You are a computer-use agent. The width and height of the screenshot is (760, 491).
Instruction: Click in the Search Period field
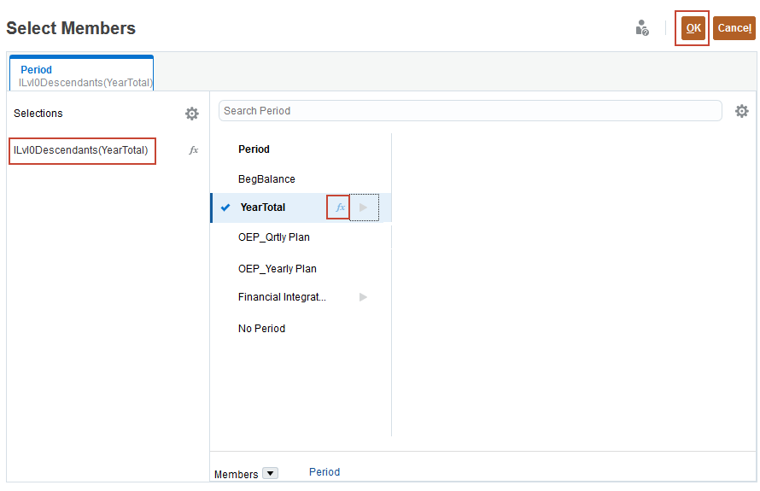(x=470, y=111)
